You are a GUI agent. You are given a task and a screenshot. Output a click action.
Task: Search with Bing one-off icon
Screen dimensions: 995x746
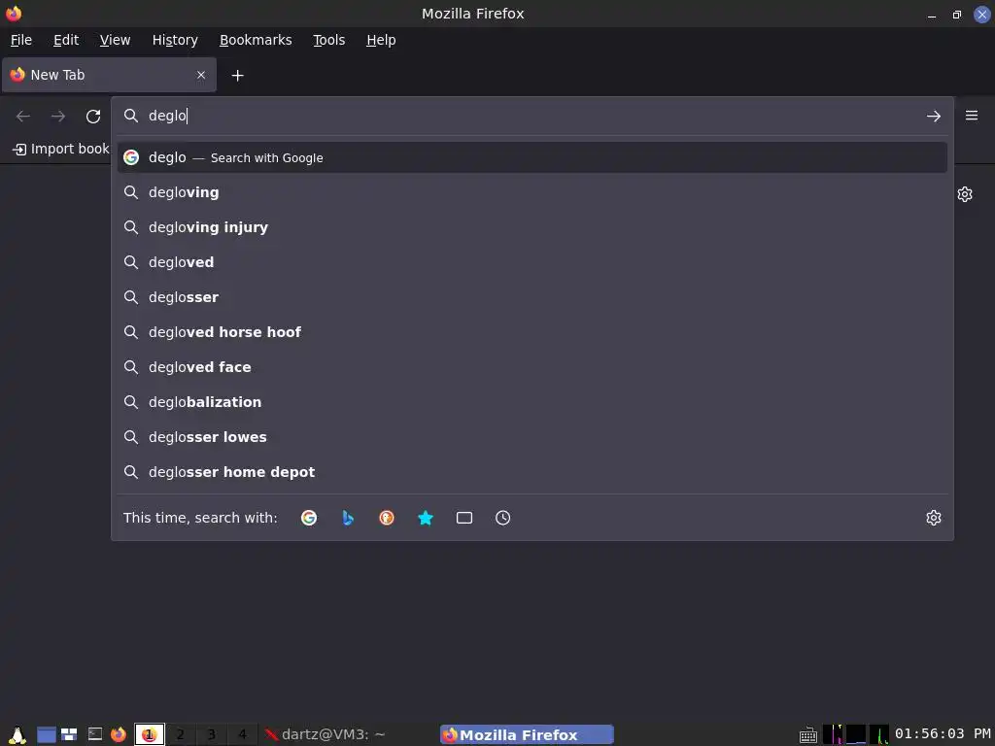tap(348, 518)
